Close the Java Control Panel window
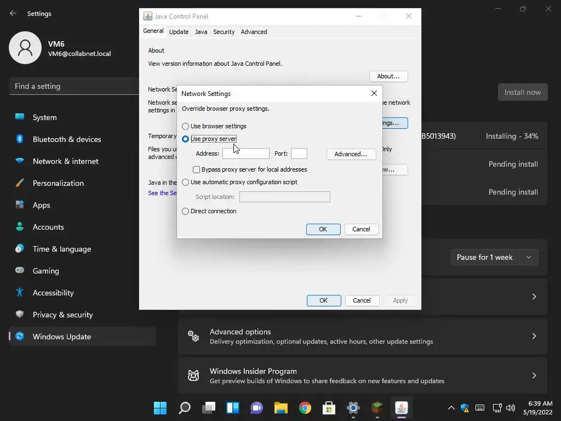 coord(409,16)
